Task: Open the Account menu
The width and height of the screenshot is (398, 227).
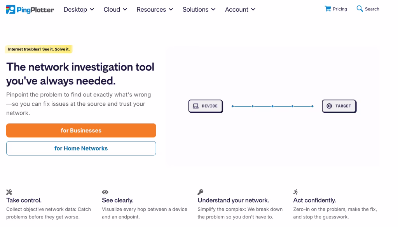Action: click(240, 9)
